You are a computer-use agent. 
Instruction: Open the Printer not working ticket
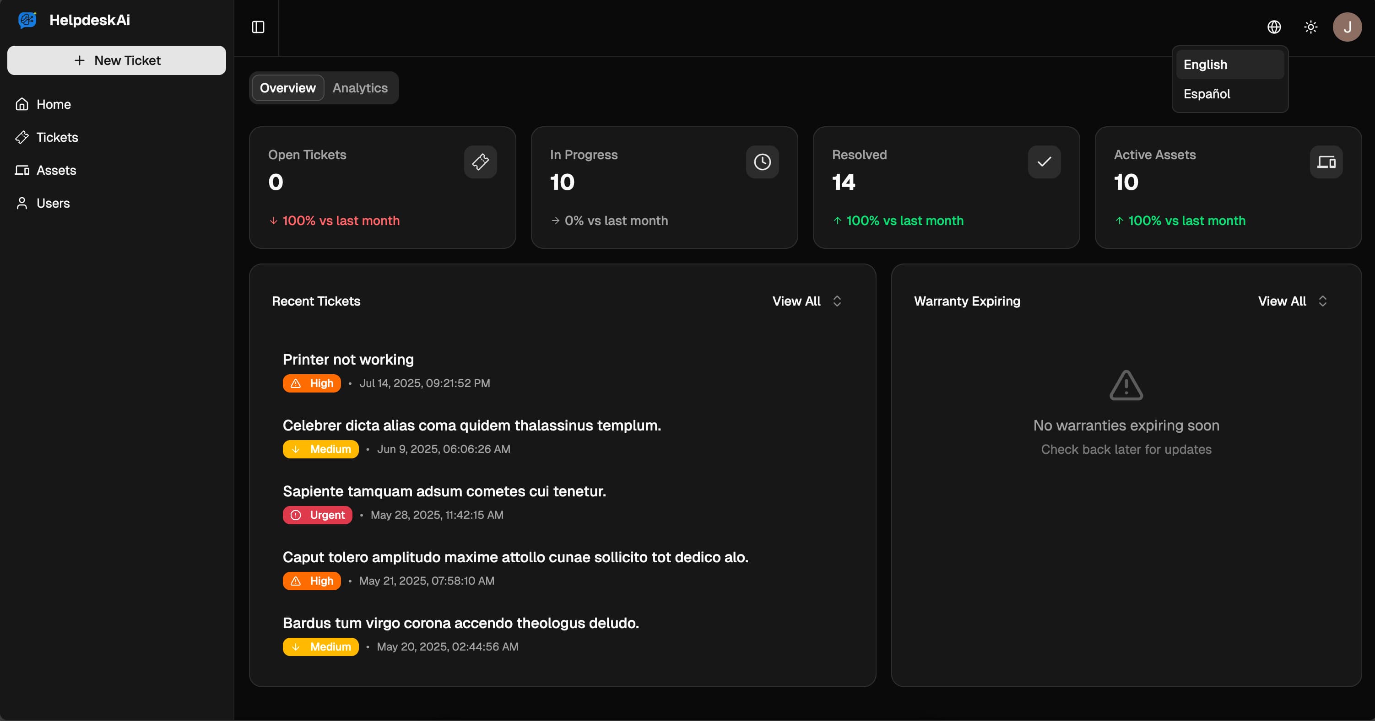(348, 359)
